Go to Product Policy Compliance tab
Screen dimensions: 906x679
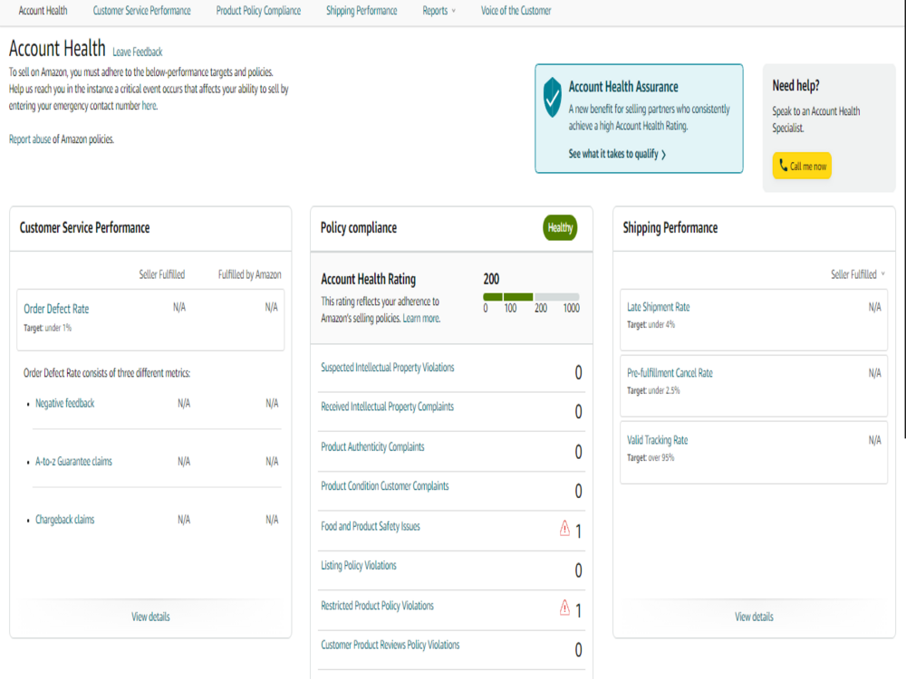(258, 10)
